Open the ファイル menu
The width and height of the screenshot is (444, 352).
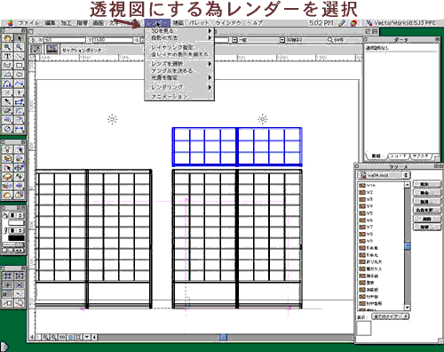point(28,23)
